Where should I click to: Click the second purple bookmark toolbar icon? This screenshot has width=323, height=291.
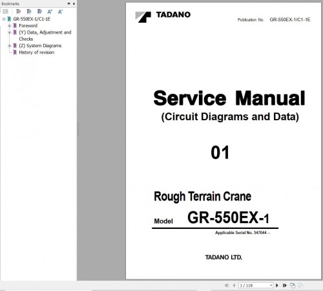coord(29,12)
